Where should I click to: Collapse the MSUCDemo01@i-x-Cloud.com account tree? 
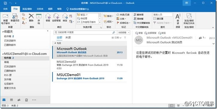click(3, 54)
